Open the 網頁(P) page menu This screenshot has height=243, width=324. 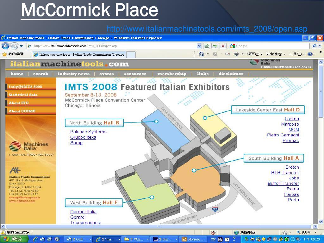point(255,54)
